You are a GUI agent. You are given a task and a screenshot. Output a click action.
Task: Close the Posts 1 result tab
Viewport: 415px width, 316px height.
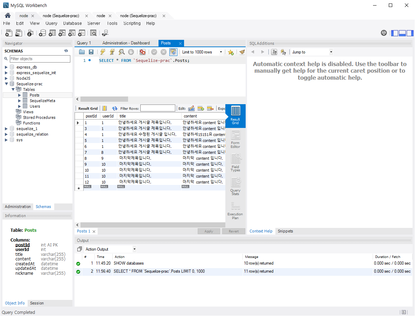pos(94,231)
